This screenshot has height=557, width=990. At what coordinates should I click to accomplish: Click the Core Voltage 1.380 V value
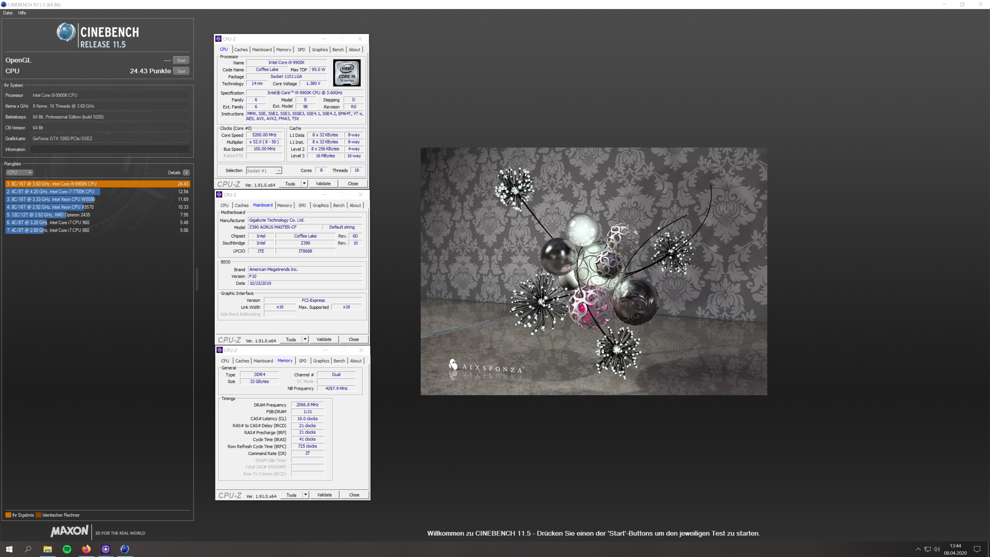click(313, 83)
